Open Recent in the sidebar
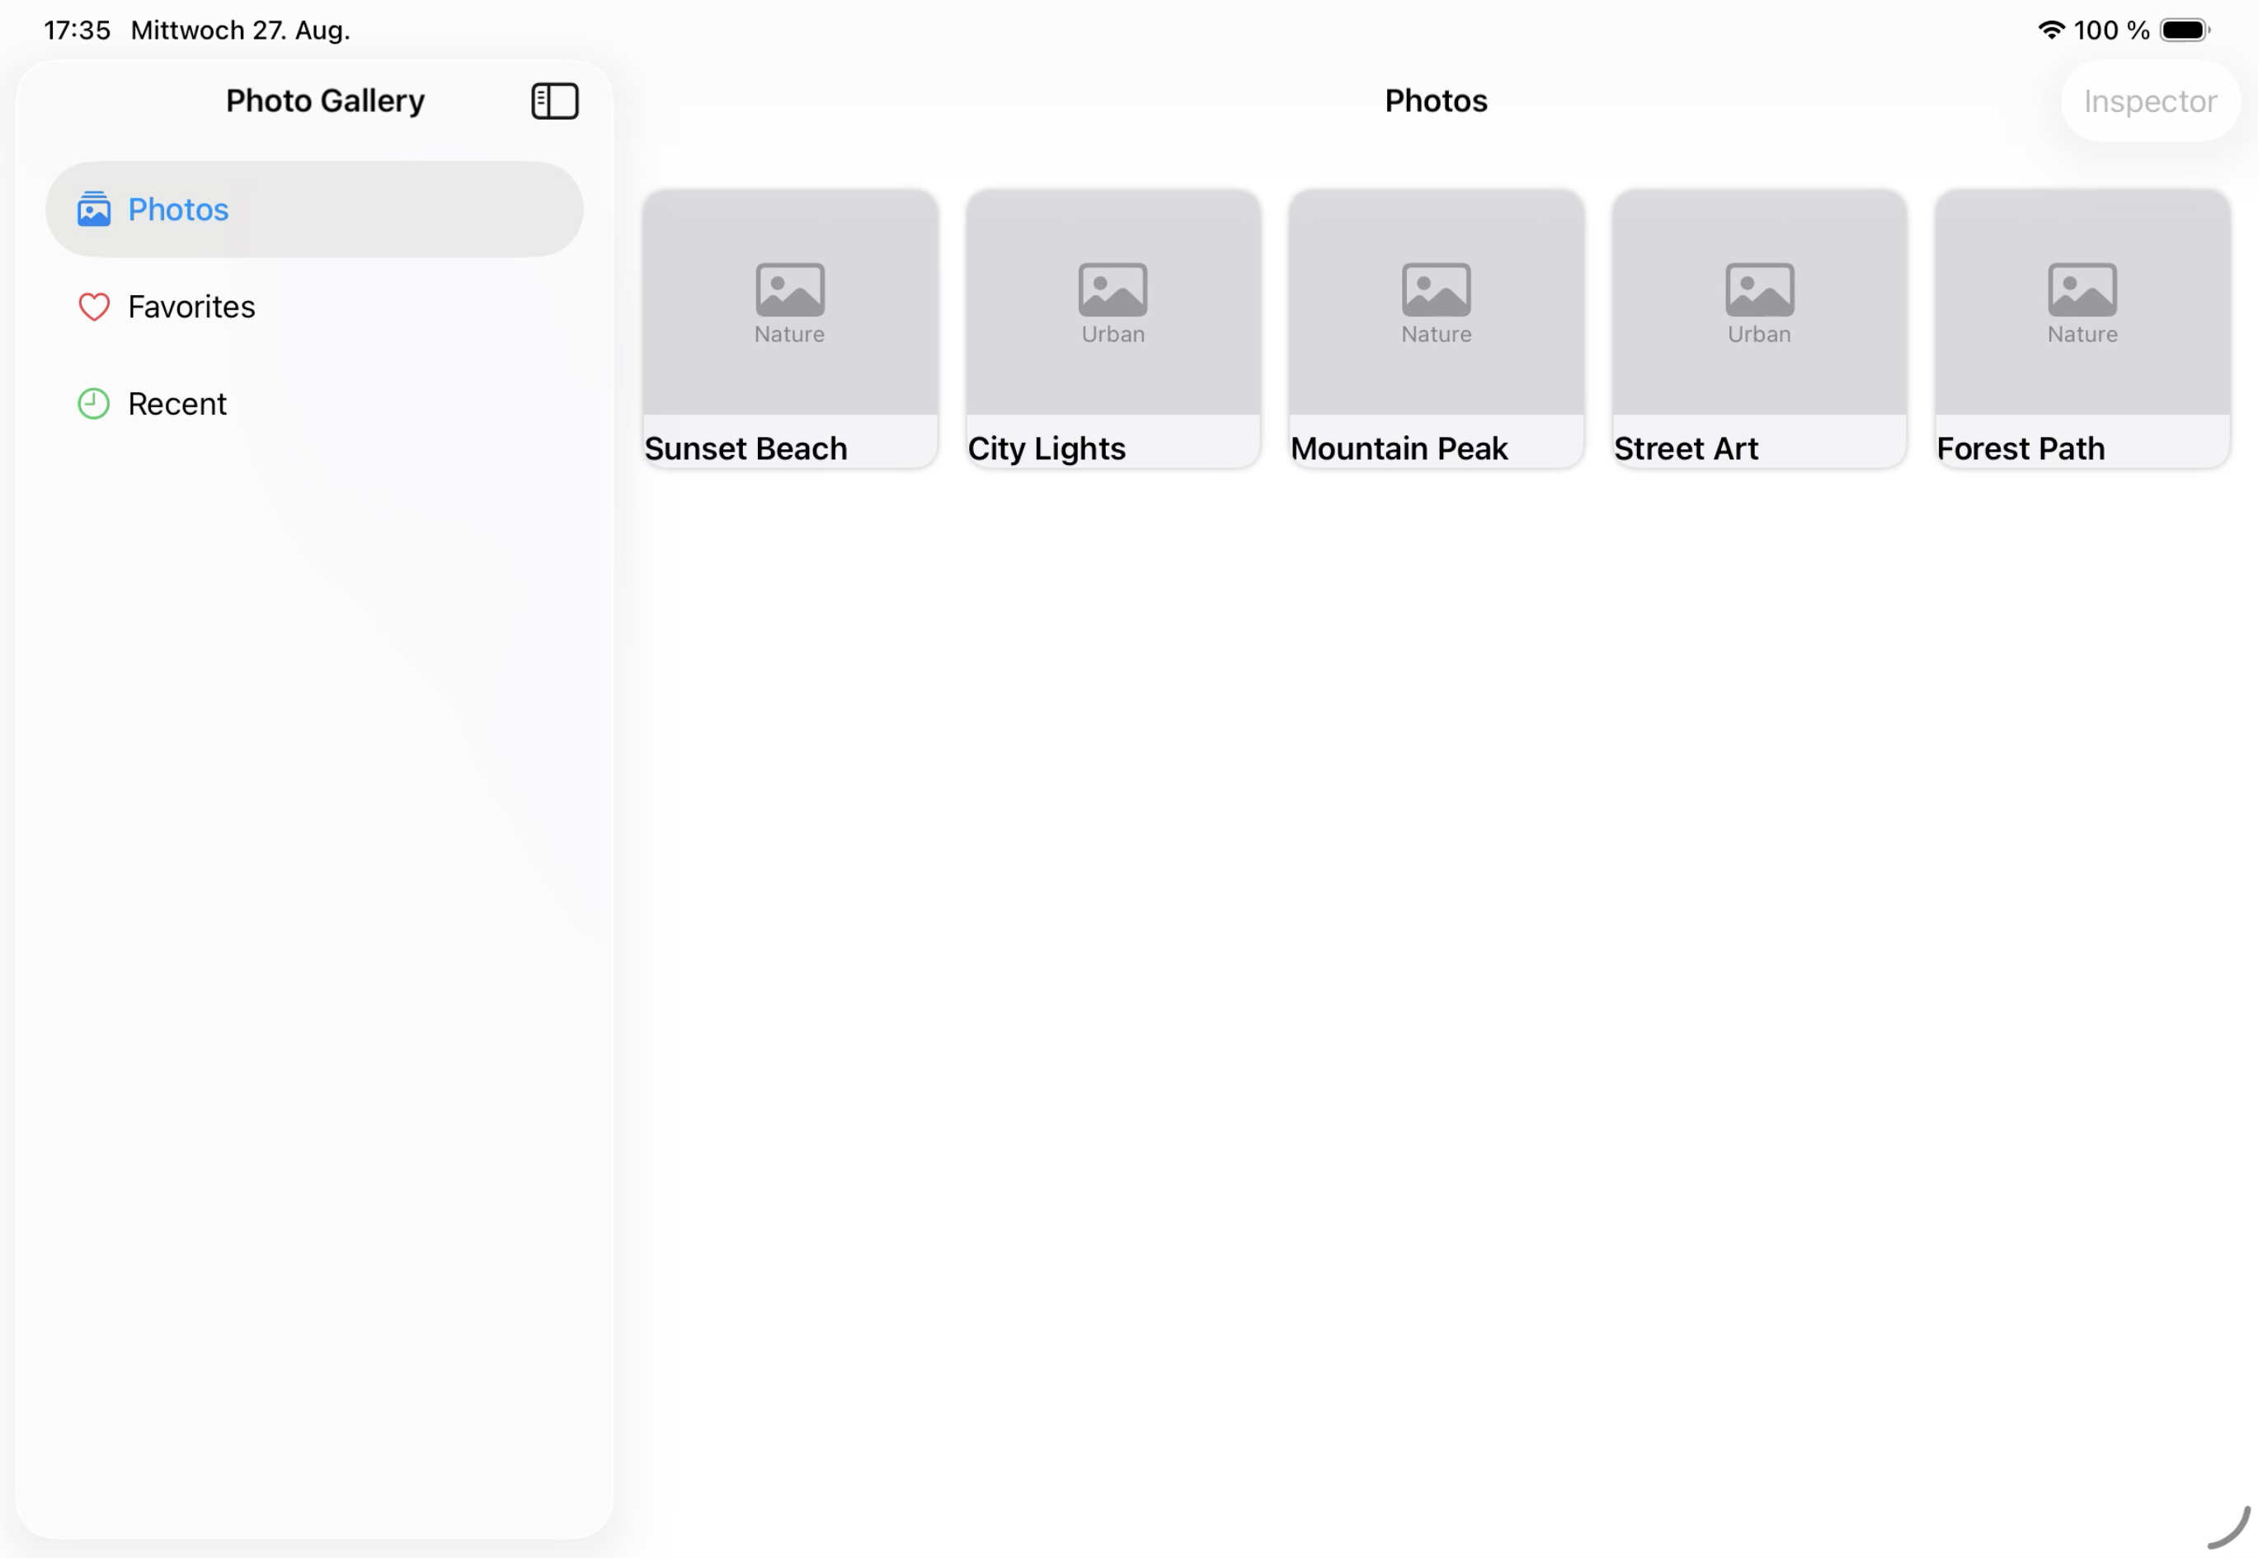The image size is (2258, 1558). (314, 403)
